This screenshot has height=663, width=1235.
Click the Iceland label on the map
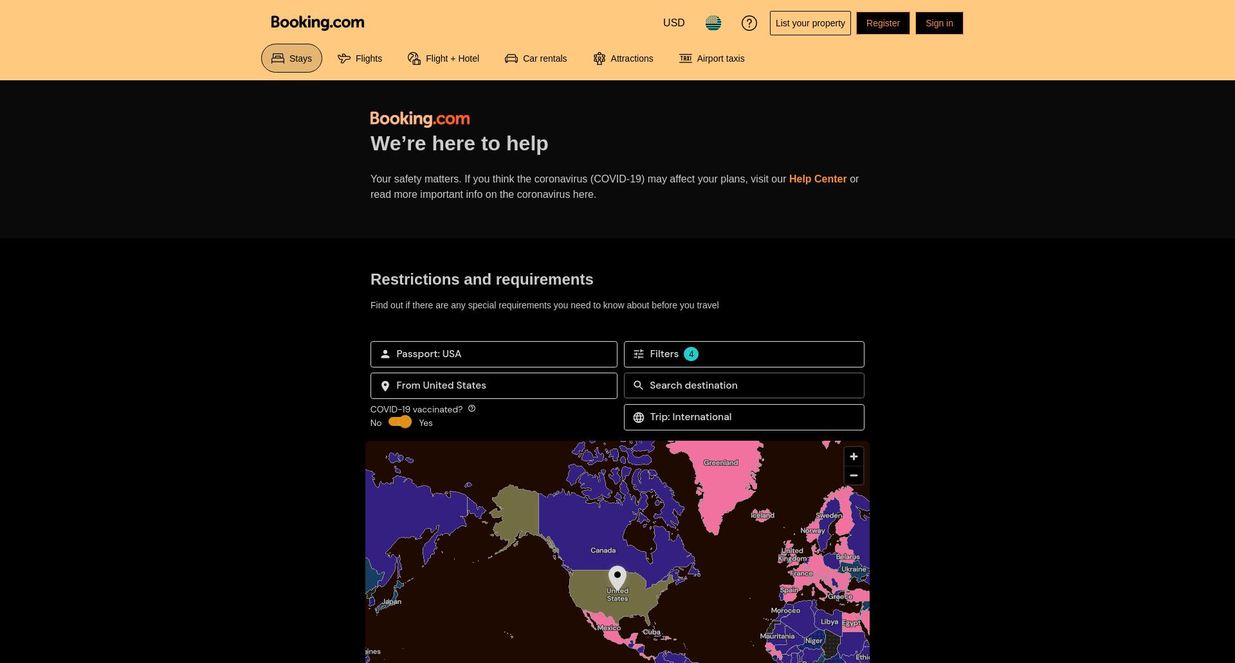coord(763,515)
